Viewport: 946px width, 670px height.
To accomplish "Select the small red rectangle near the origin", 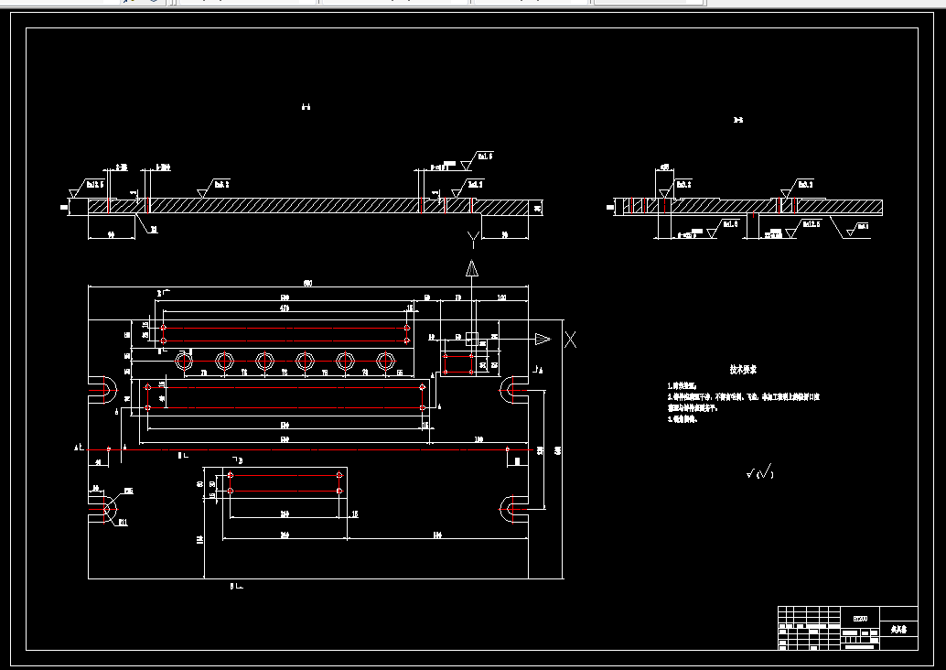I will [x=458, y=364].
